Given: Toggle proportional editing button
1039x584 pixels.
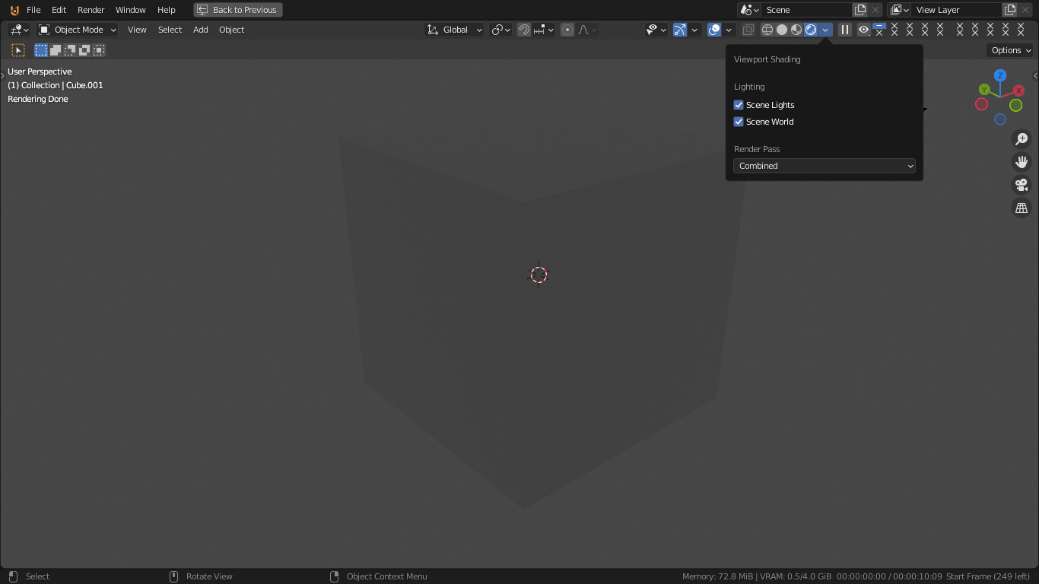Looking at the screenshot, I should point(567,30).
